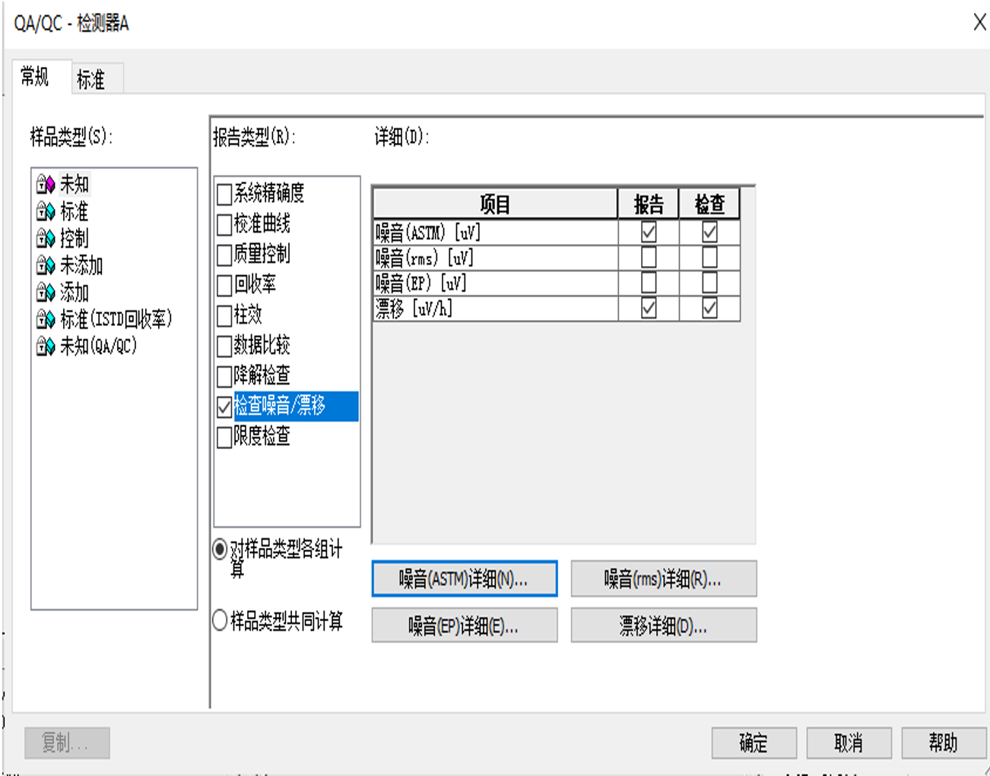Toggle 噪音(rms) 报告 checkbox
Image resolution: width=990 pixels, height=776 pixels.
point(649,258)
